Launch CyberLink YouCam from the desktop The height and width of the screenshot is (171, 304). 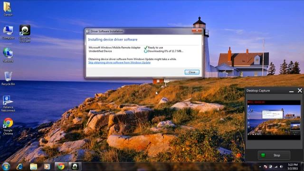coord(25,33)
